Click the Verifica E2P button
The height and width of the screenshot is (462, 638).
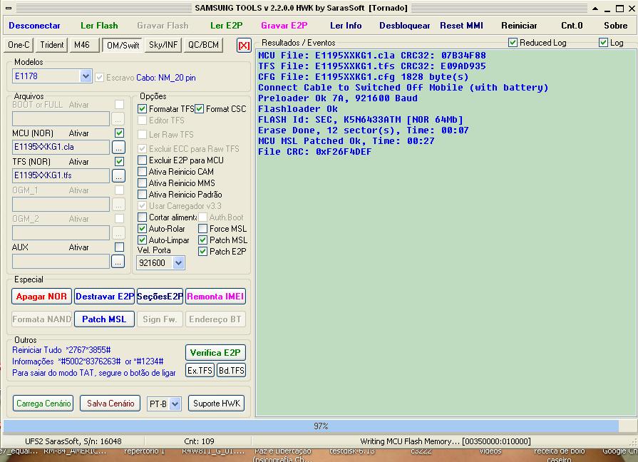215,352
